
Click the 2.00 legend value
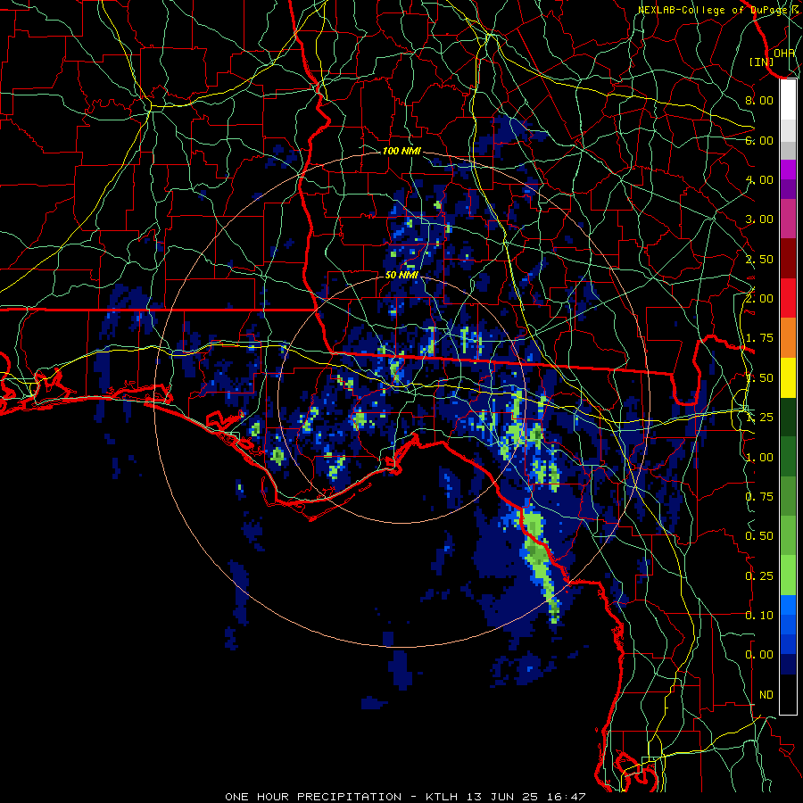click(x=759, y=299)
